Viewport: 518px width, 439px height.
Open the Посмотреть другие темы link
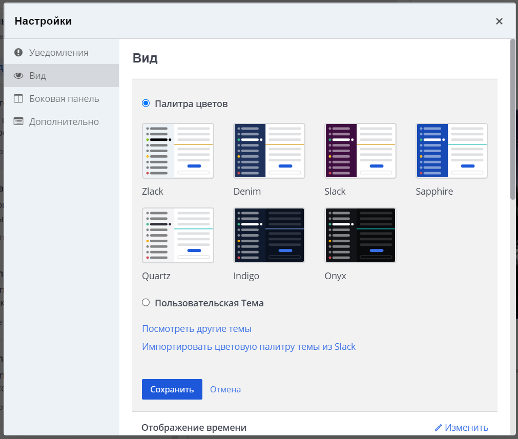197,329
